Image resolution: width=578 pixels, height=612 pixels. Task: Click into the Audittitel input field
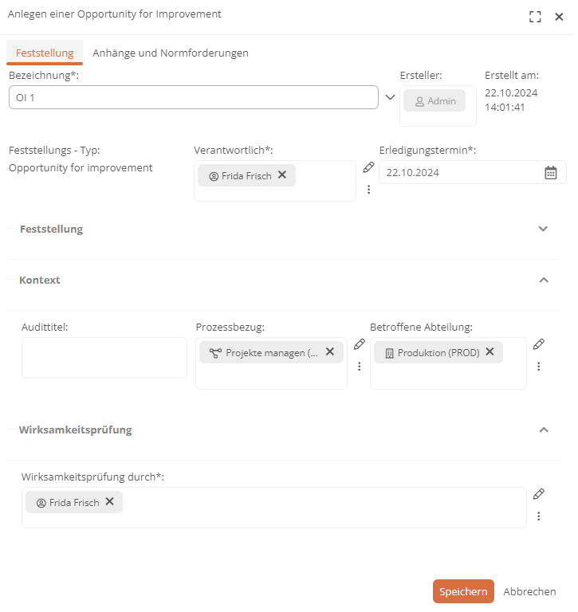coord(104,358)
